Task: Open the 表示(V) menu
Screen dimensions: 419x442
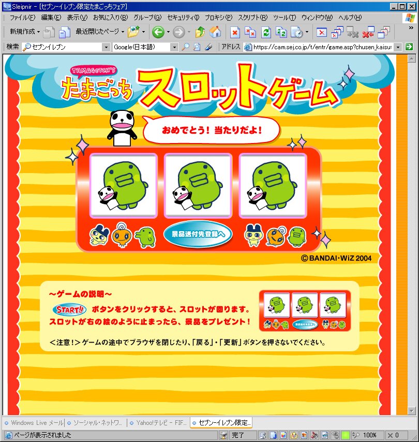Action: click(77, 18)
